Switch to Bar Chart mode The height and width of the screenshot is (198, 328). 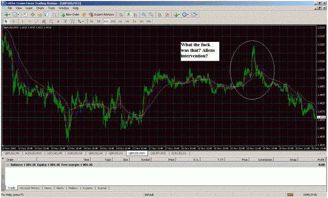(x=121, y=15)
